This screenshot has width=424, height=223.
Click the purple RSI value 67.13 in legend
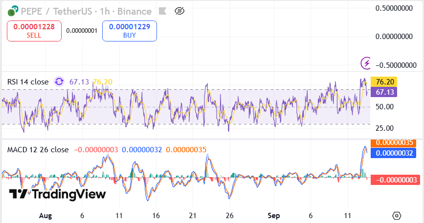(79, 81)
